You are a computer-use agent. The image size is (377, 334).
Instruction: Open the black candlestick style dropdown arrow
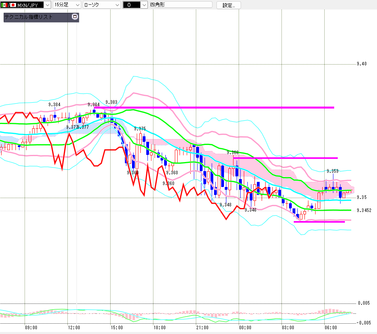(x=144, y=5)
